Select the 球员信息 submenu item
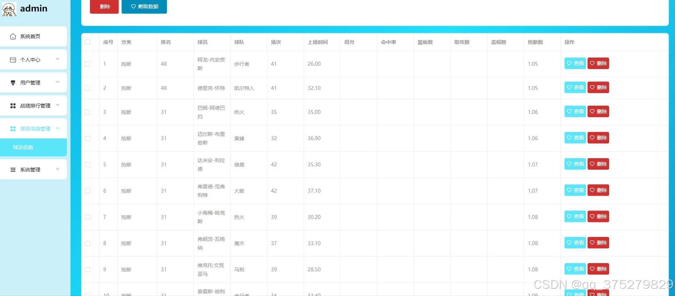This screenshot has height=296, width=675. click(x=33, y=147)
